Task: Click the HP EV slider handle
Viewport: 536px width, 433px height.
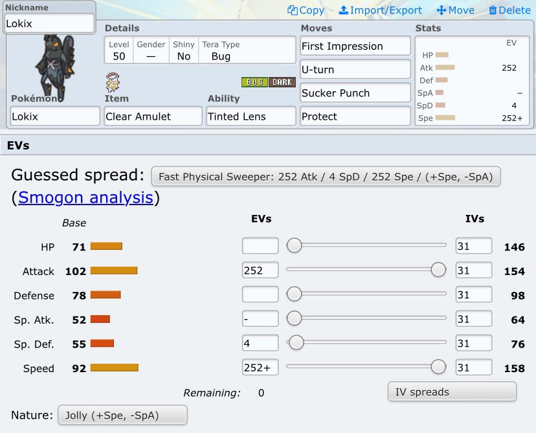Action: point(294,245)
